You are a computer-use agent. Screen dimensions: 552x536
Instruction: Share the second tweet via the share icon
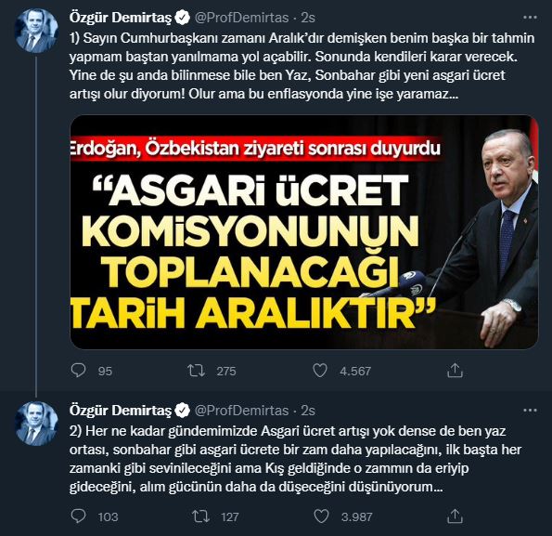click(455, 516)
